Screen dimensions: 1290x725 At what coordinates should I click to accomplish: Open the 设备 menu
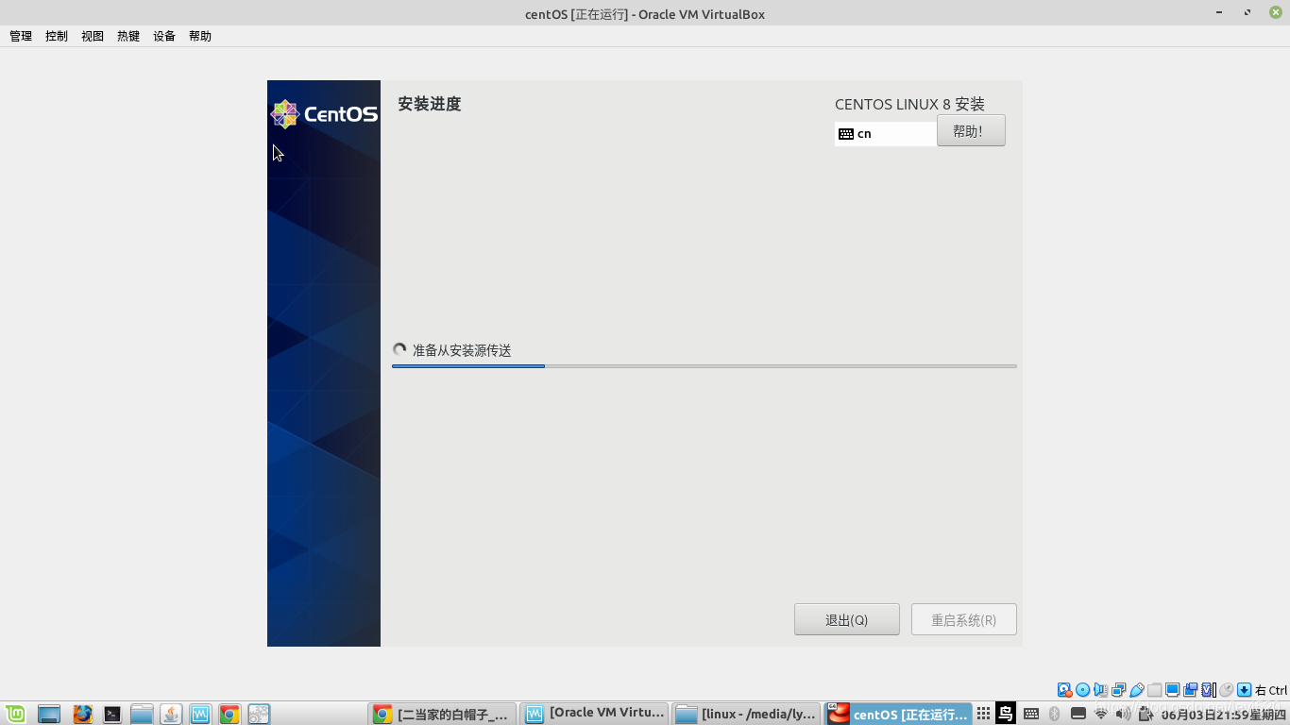click(164, 36)
